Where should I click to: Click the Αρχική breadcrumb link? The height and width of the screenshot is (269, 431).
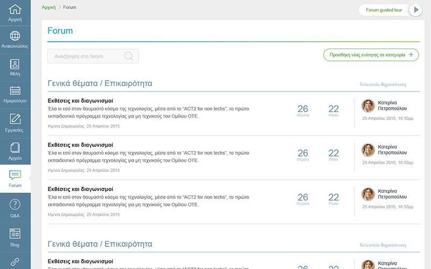[x=48, y=8]
